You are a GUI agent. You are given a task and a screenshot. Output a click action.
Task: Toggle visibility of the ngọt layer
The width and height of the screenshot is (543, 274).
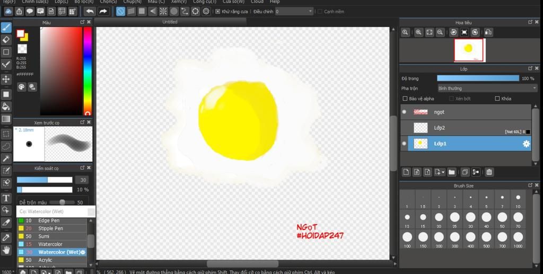(x=404, y=112)
